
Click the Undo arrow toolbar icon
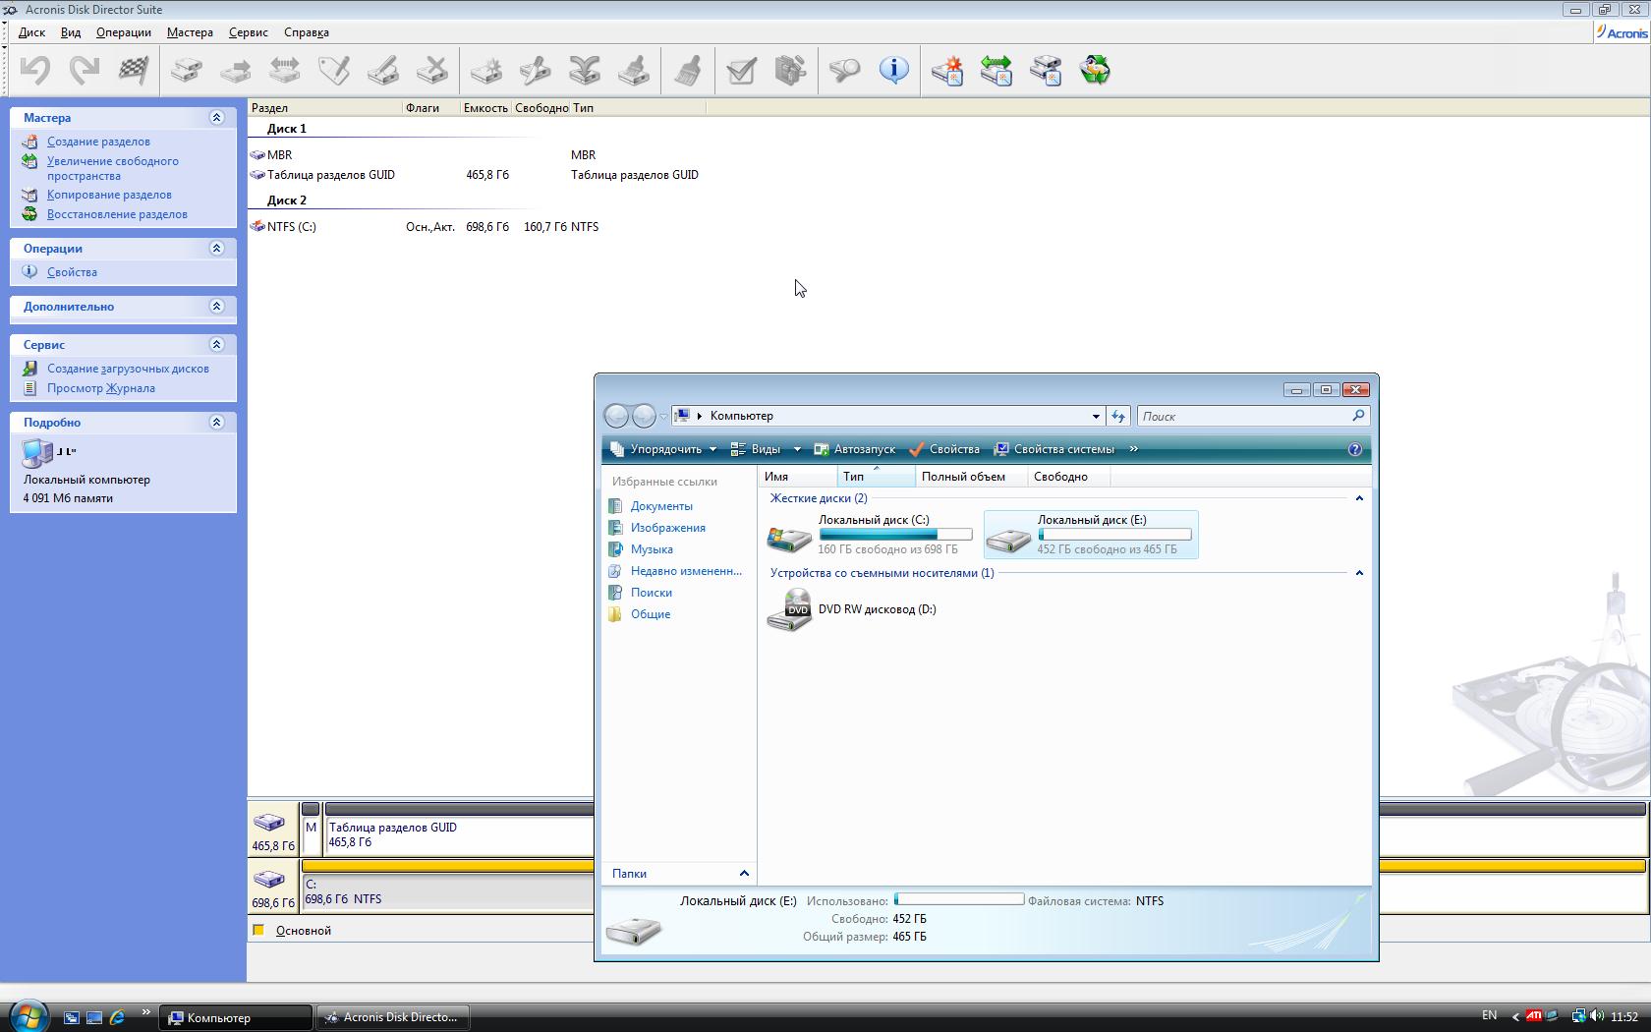[35, 70]
